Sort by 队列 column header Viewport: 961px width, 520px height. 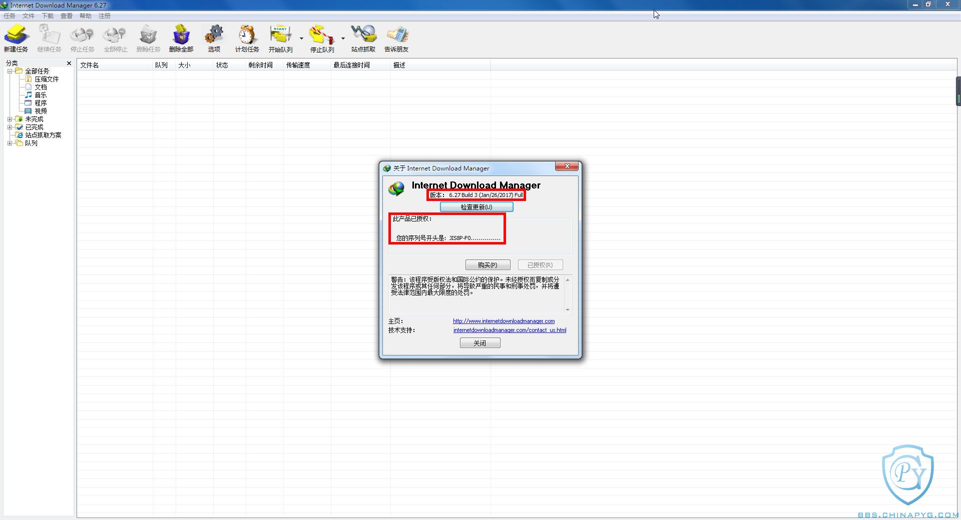point(164,65)
